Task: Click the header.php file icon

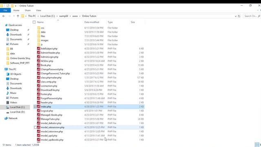Action: [39, 102]
